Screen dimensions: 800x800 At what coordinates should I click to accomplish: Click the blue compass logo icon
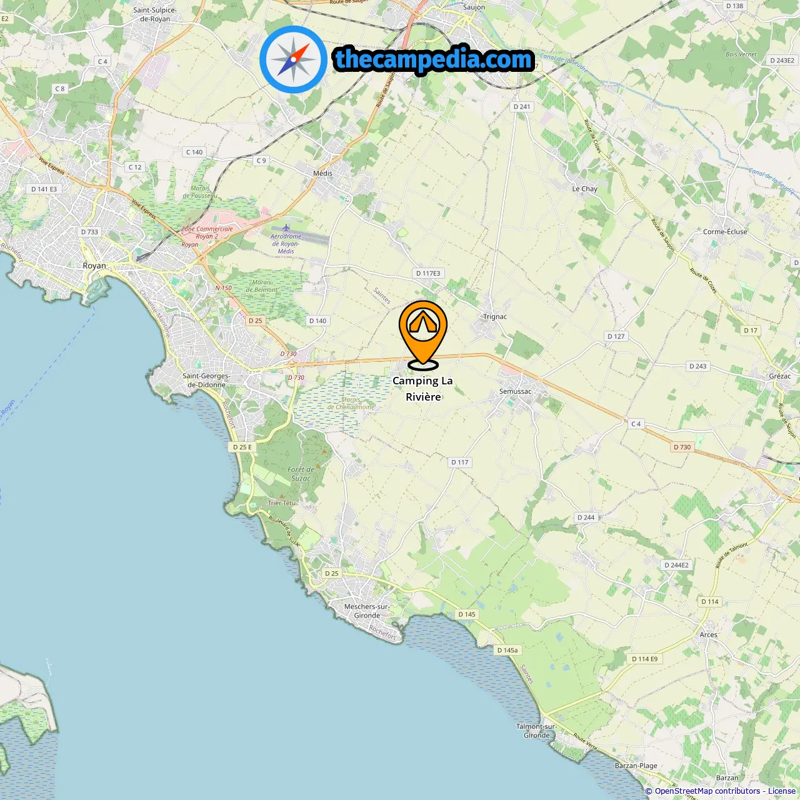tap(293, 60)
